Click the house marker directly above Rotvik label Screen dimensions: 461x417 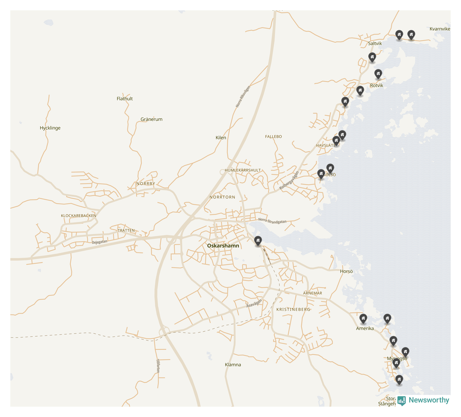click(378, 74)
